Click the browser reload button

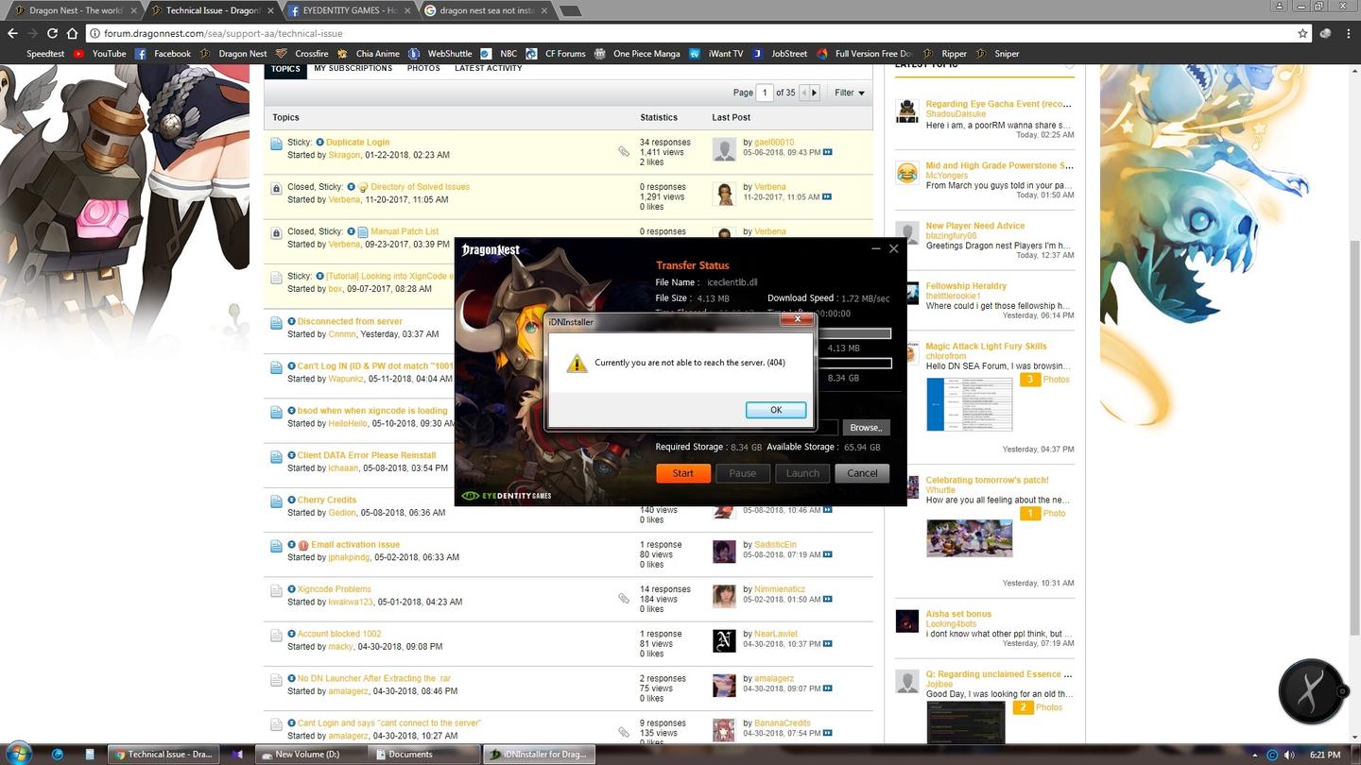(52, 33)
